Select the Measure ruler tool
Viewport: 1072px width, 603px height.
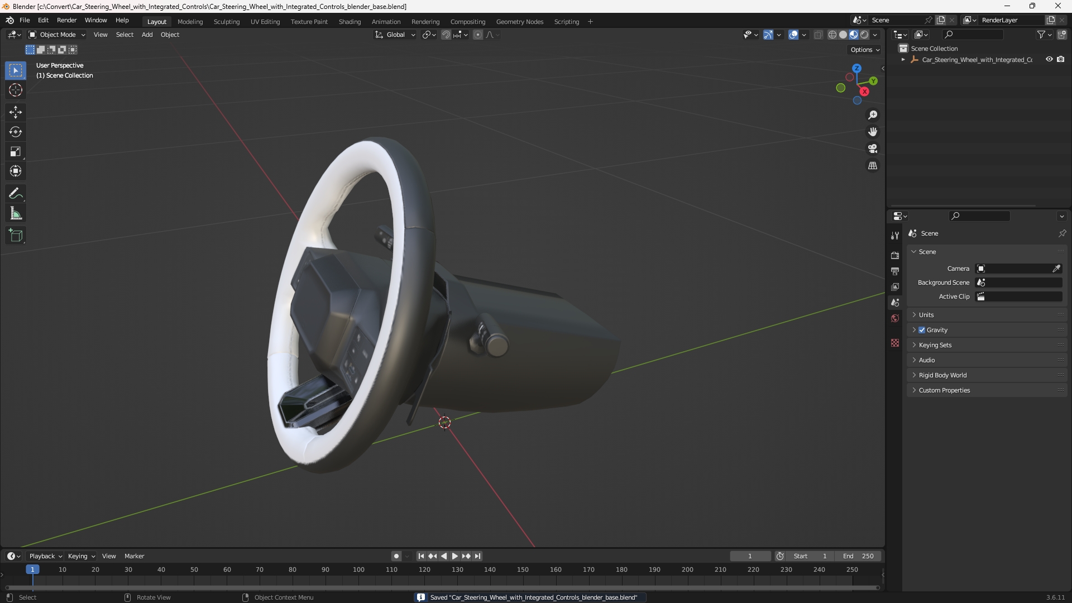tap(16, 213)
